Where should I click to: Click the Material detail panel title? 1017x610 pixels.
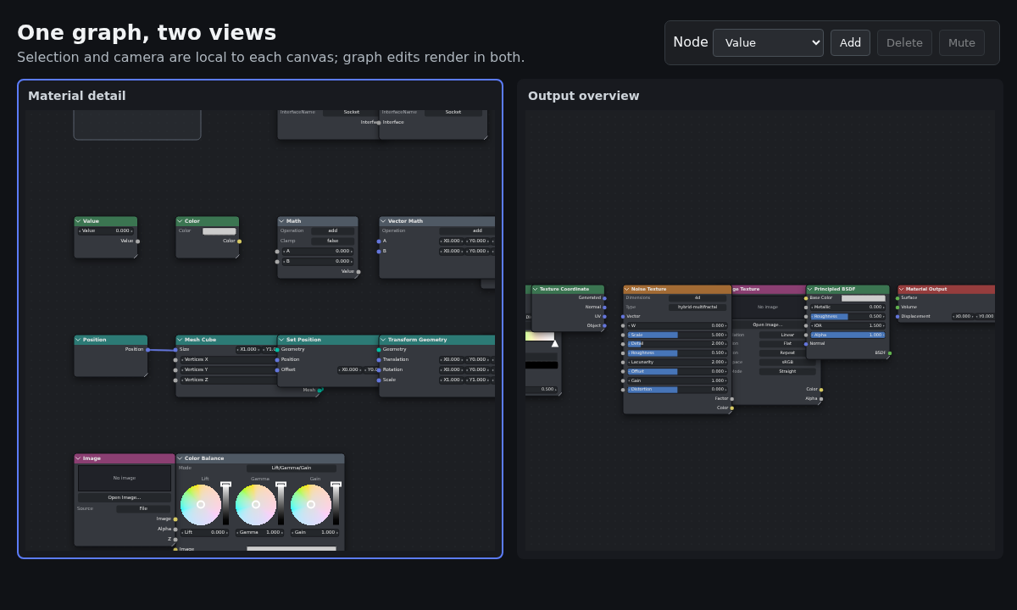(77, 97)
